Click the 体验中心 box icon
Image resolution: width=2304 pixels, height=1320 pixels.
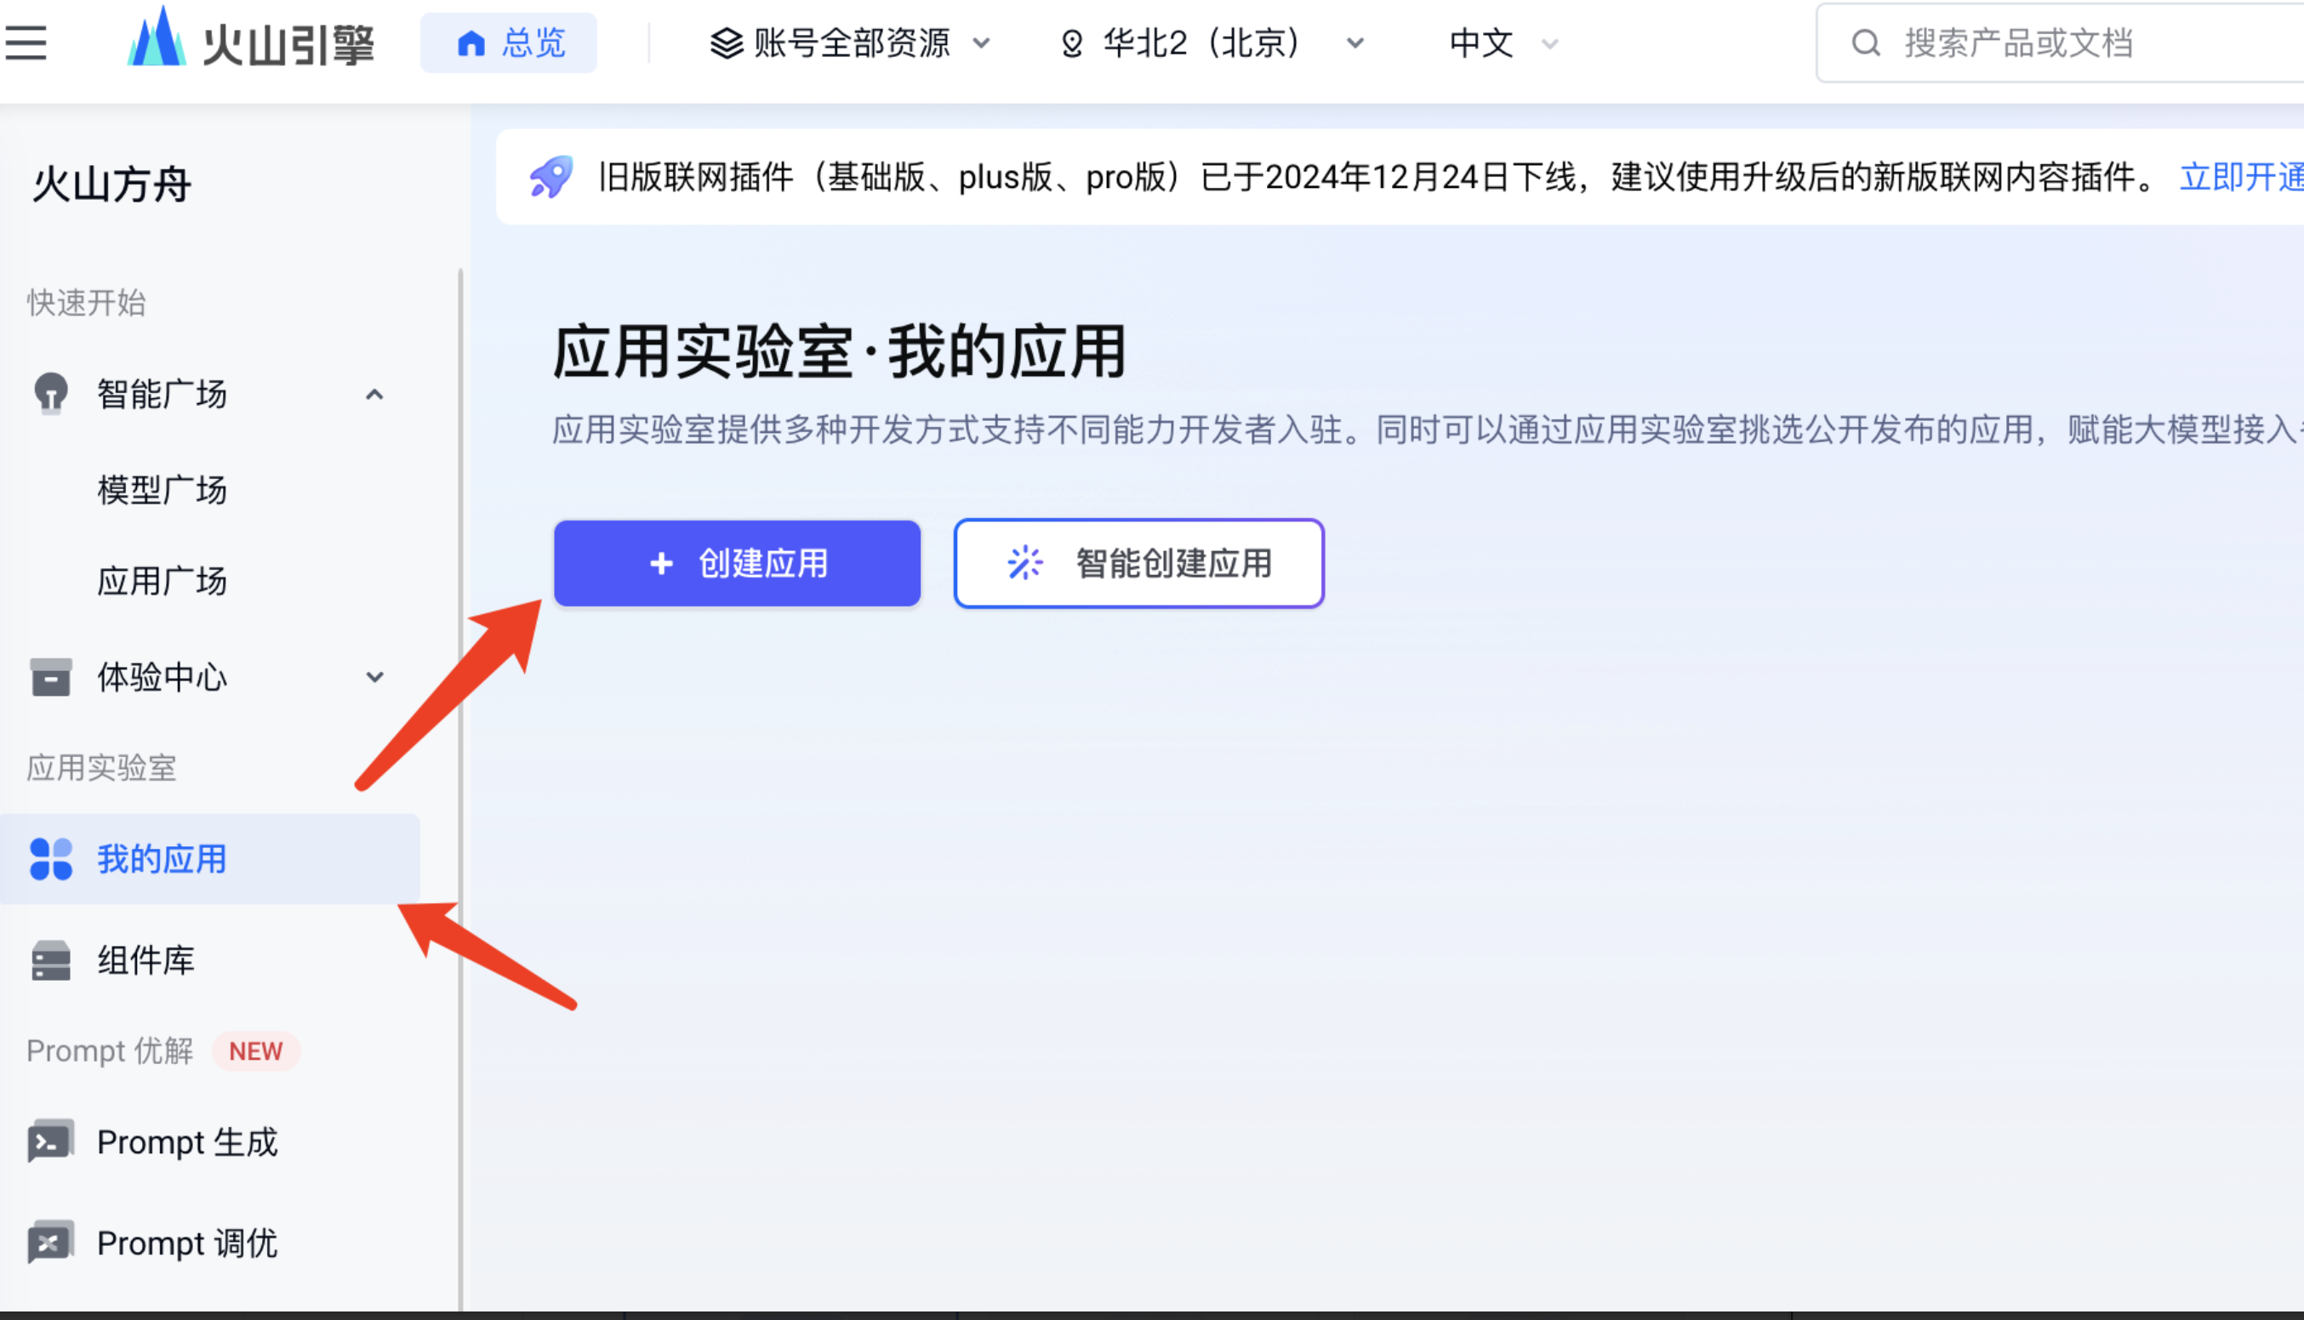pyautogui.click(x=51, y=677)
